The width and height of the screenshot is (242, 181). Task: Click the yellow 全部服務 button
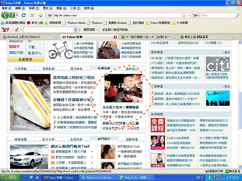click(26, 59)
